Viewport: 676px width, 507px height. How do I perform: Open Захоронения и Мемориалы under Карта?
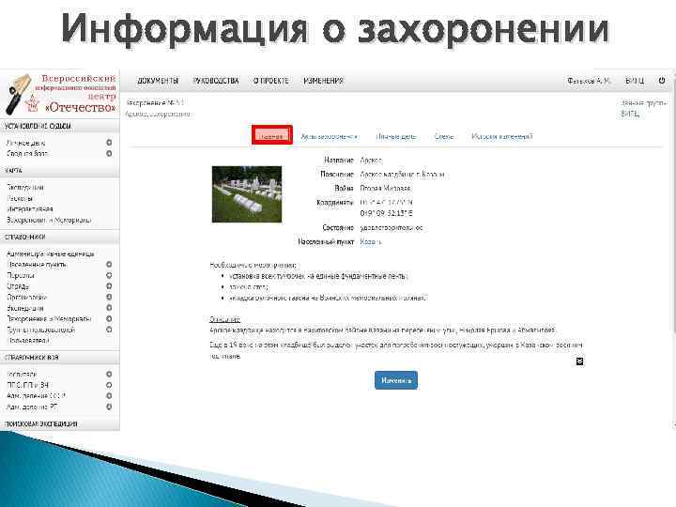pos(49,220)
